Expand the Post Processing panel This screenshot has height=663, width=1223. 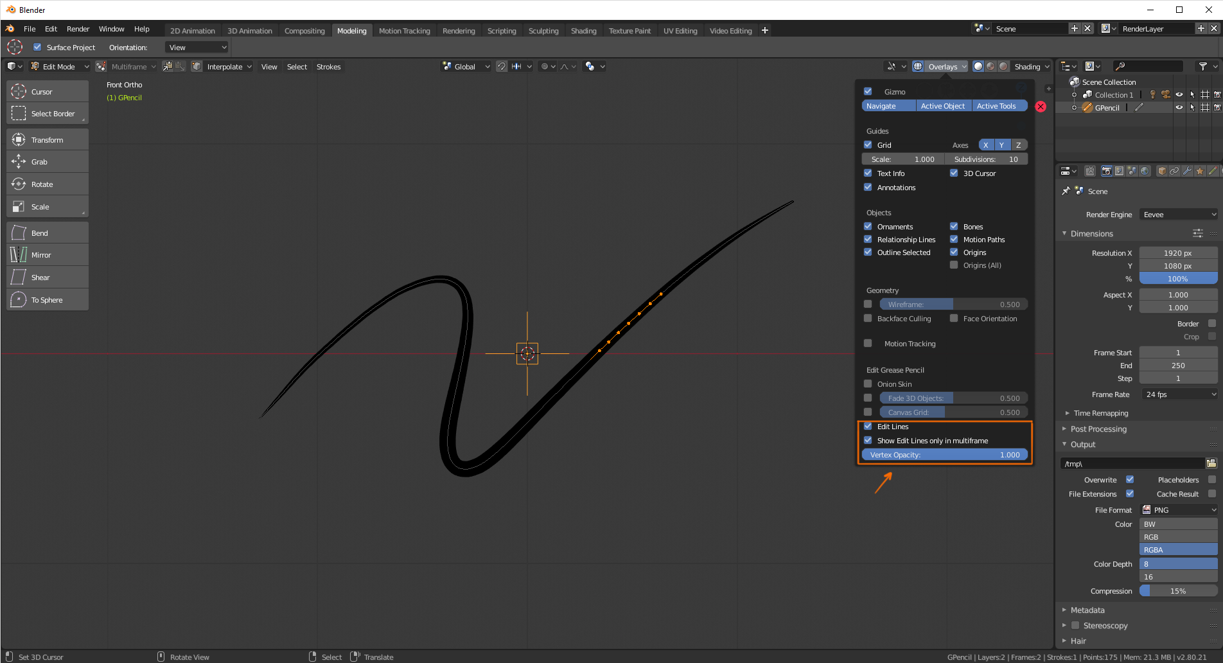(1098, 429)
